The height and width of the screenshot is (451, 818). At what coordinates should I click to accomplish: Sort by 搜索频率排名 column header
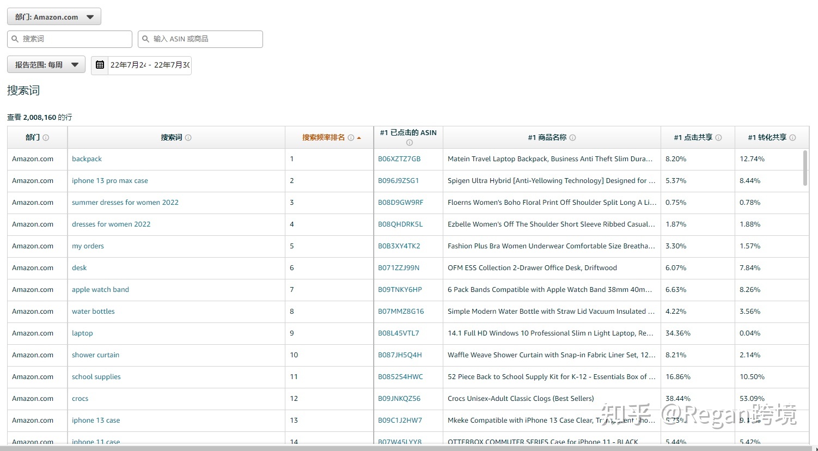coord(323,138)
